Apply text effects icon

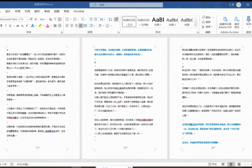coord(33,26)
